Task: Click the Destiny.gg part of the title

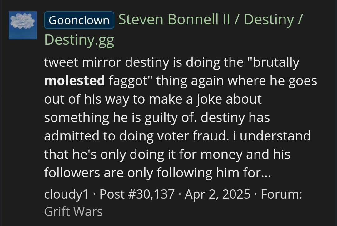Action: coord(79,40)
